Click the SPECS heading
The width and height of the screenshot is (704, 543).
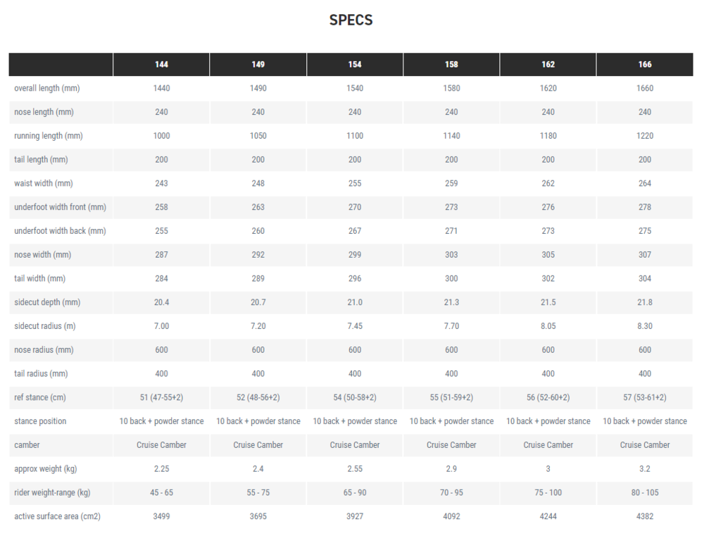351,20
